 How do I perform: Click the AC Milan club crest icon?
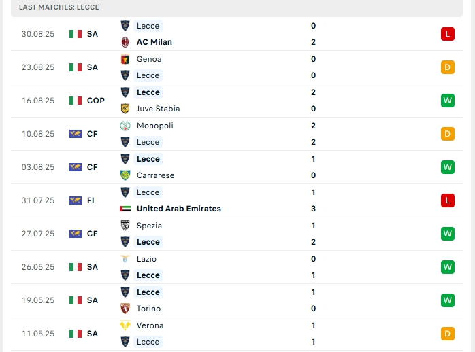click(125, 42)
